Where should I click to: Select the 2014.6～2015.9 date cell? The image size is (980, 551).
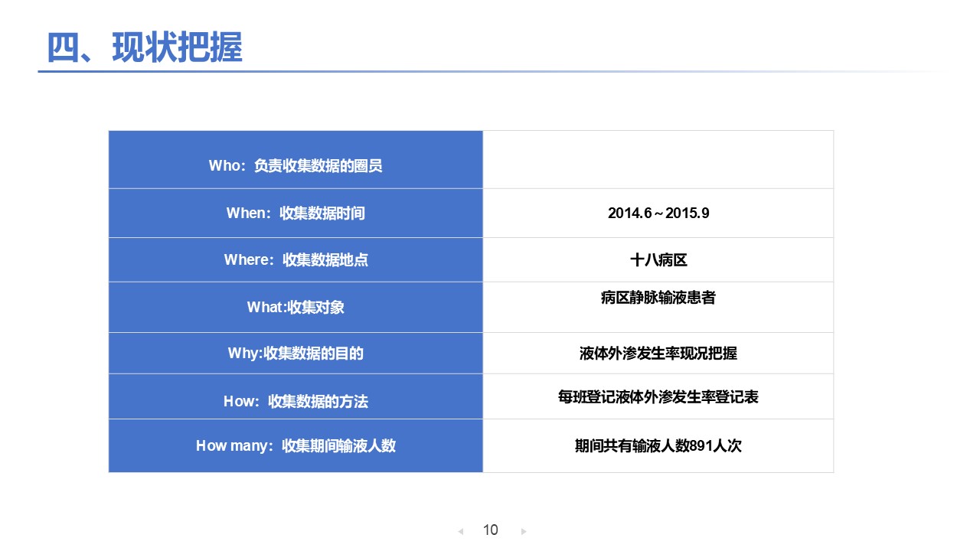coord(658,213)
